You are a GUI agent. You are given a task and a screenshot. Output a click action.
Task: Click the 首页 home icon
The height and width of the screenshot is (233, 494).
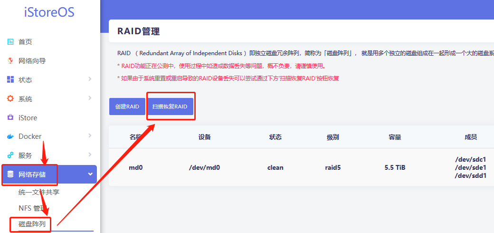(x=10, y=42)
